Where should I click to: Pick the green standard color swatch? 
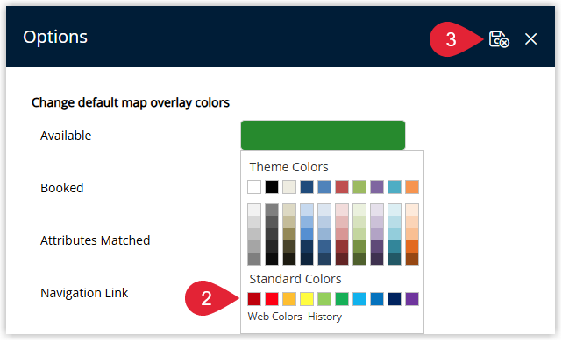342,299
